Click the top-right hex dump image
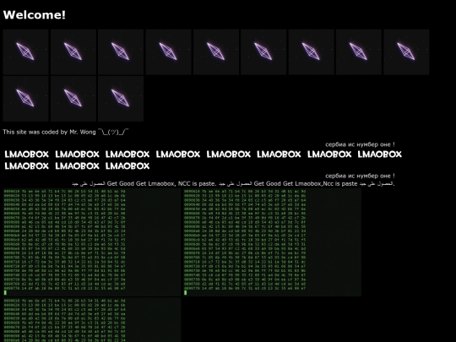This screenshot has height=342, width=456. (272, 242)
